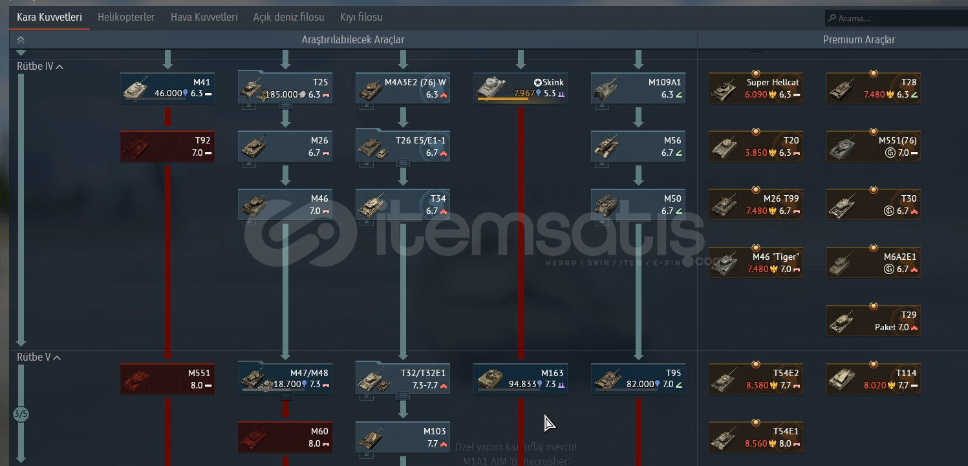
Task: Pick the M109A1 vehicle image
Action: [x=607, y=89]
